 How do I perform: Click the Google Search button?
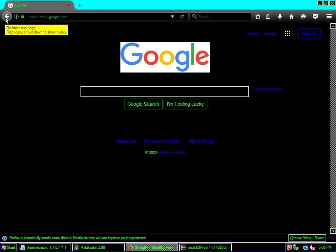(x=143, y=104)
